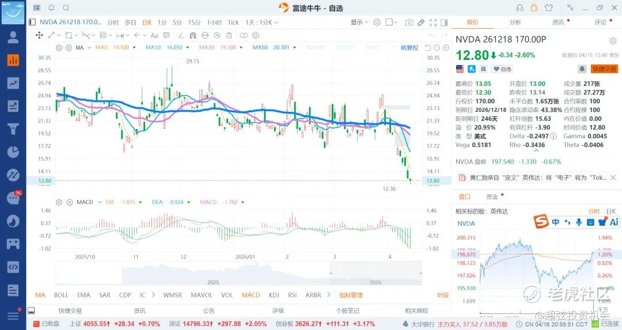Screen dimensions: 622x330
Task: Select the 15分 timeframe tab
Action: pos(195,22)
